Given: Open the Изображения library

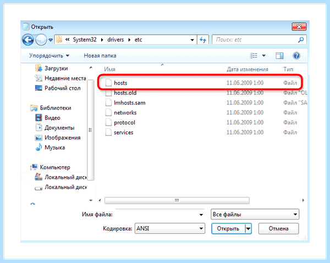Looking at the screenshot, I should (63, 138).
